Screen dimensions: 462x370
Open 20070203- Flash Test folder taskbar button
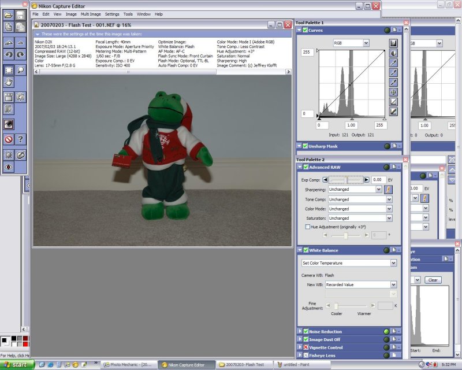click(244, 365)
